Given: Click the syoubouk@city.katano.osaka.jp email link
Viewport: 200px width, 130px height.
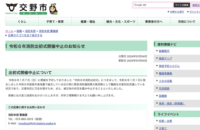Looking at the screenshot, I should 37,123.
